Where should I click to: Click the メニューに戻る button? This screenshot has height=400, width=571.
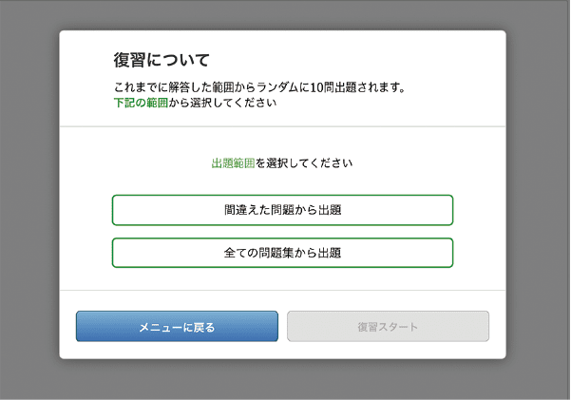point(177,327)
